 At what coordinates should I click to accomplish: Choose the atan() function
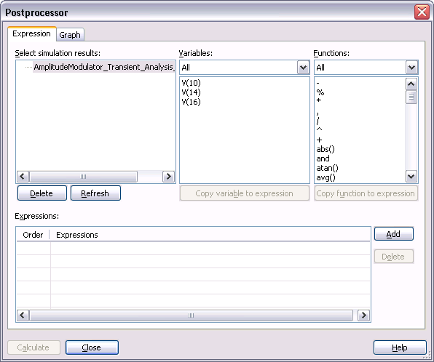coord(327,168)
